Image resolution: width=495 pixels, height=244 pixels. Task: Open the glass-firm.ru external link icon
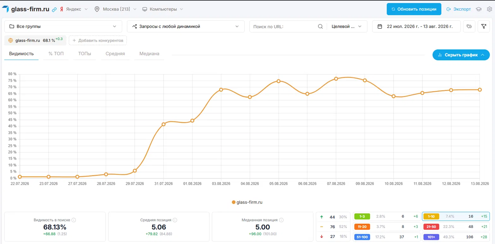point(54,9)
